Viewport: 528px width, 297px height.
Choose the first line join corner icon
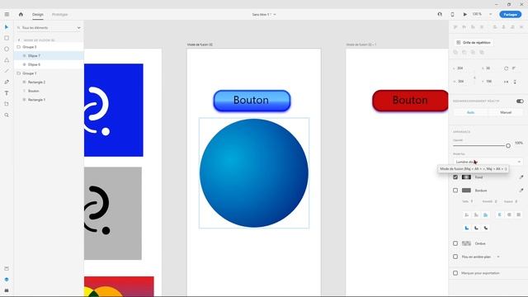coord(467,228)
